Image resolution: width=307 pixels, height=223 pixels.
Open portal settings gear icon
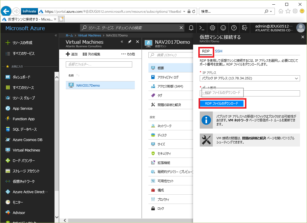click(212, 28)
